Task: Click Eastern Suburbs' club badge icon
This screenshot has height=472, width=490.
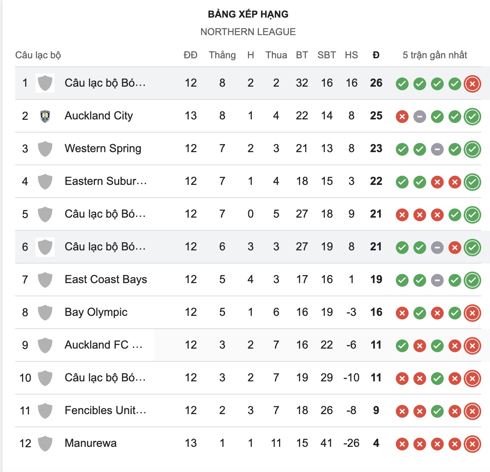Action: point(45,181)
